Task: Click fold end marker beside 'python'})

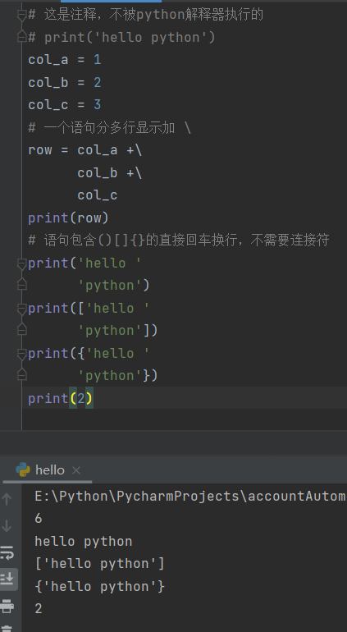Action: click(x=22, y=375)
